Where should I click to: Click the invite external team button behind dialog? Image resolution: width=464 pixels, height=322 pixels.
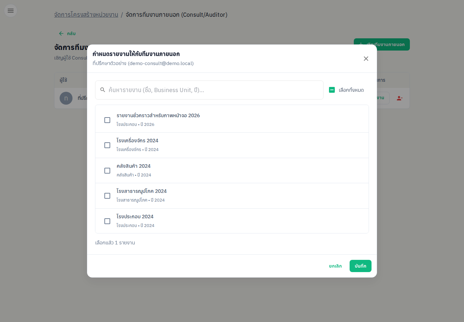382,44
